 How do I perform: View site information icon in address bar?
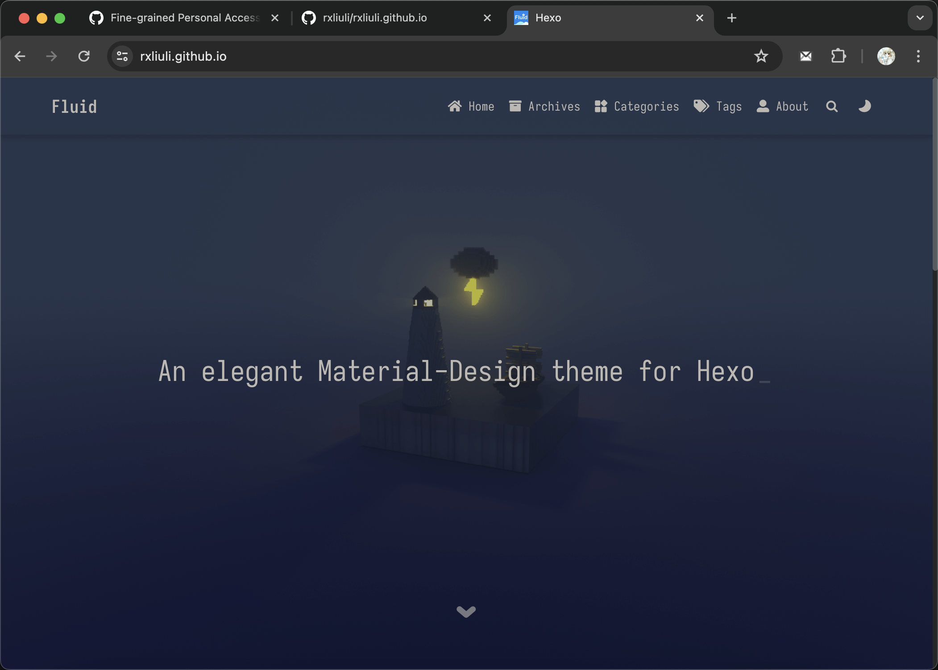[122, 56]
